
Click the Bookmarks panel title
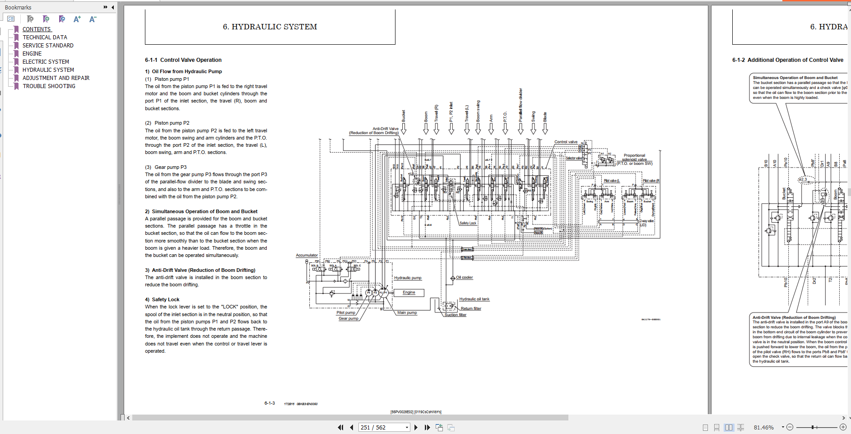click(x=18, y=7)
